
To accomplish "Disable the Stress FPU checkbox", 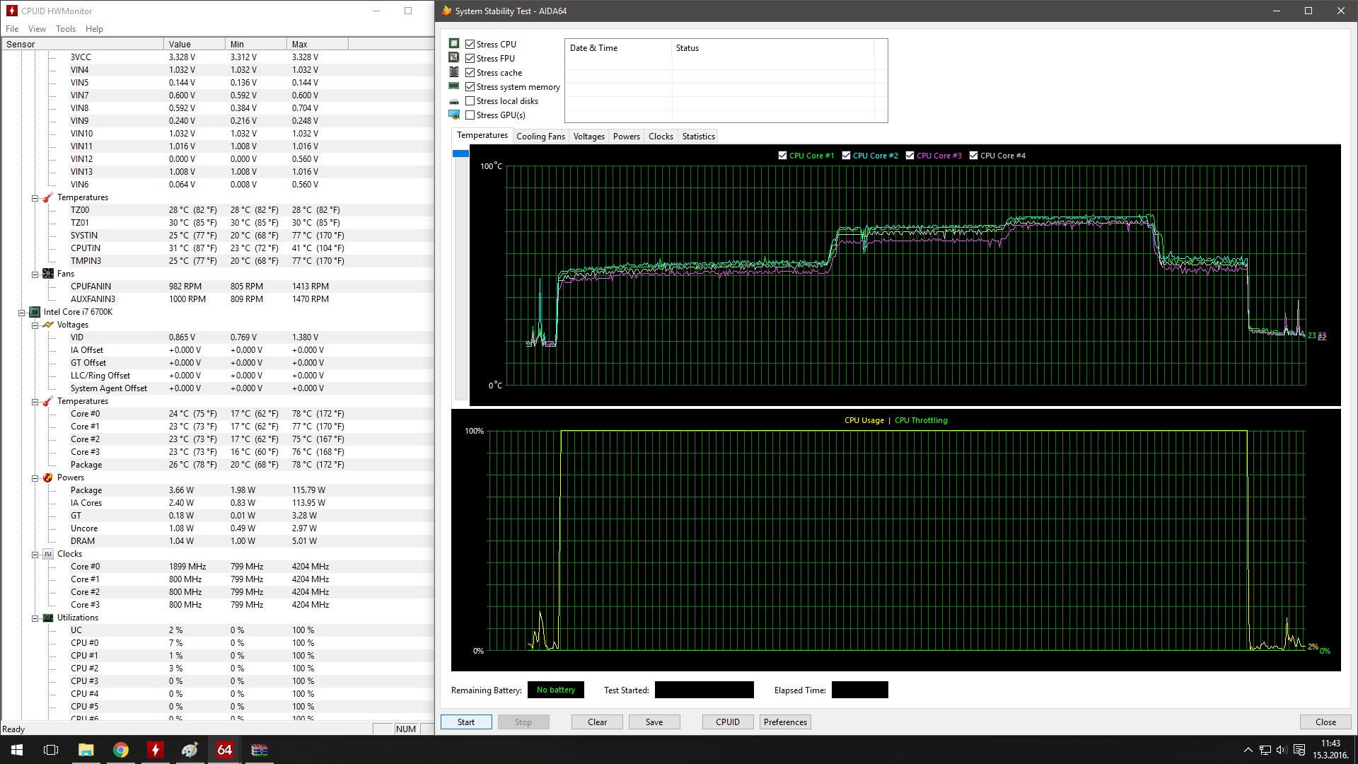I will tap(470, 59).
